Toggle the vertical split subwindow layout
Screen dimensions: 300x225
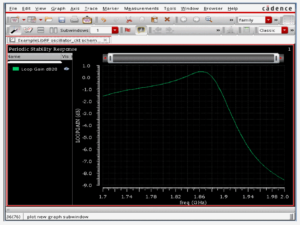tap(54, 30)
